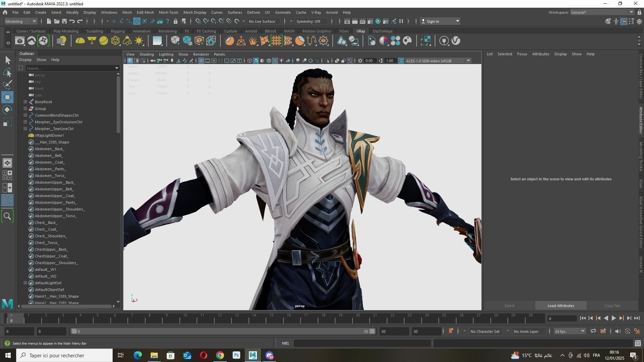The width and height of the screenshot is (644, 362).
Task: Switch to the Poly Modeling shelf tab
Action: (66, 31)
